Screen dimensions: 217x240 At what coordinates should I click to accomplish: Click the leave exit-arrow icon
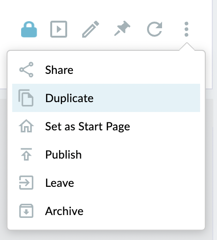[26, 183]
